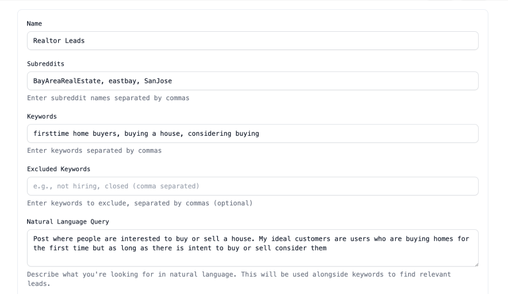
Task: Select the empty Excluded Keywords field
Action: (253, 186)
